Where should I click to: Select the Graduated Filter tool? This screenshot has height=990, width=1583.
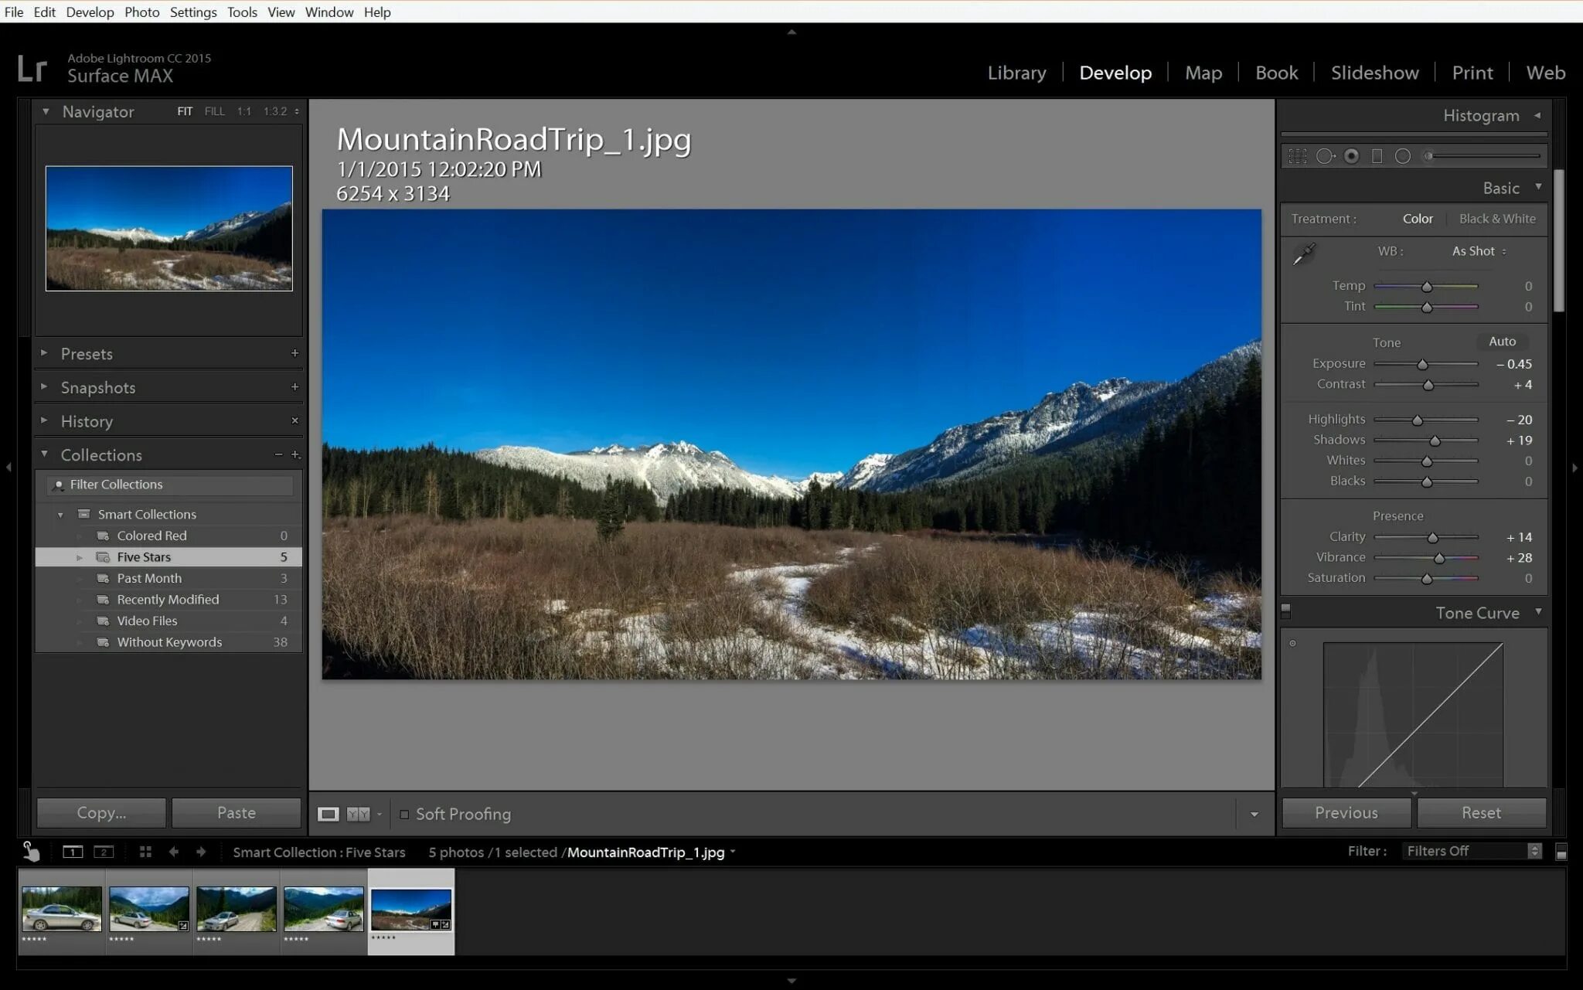[1377, 156]
